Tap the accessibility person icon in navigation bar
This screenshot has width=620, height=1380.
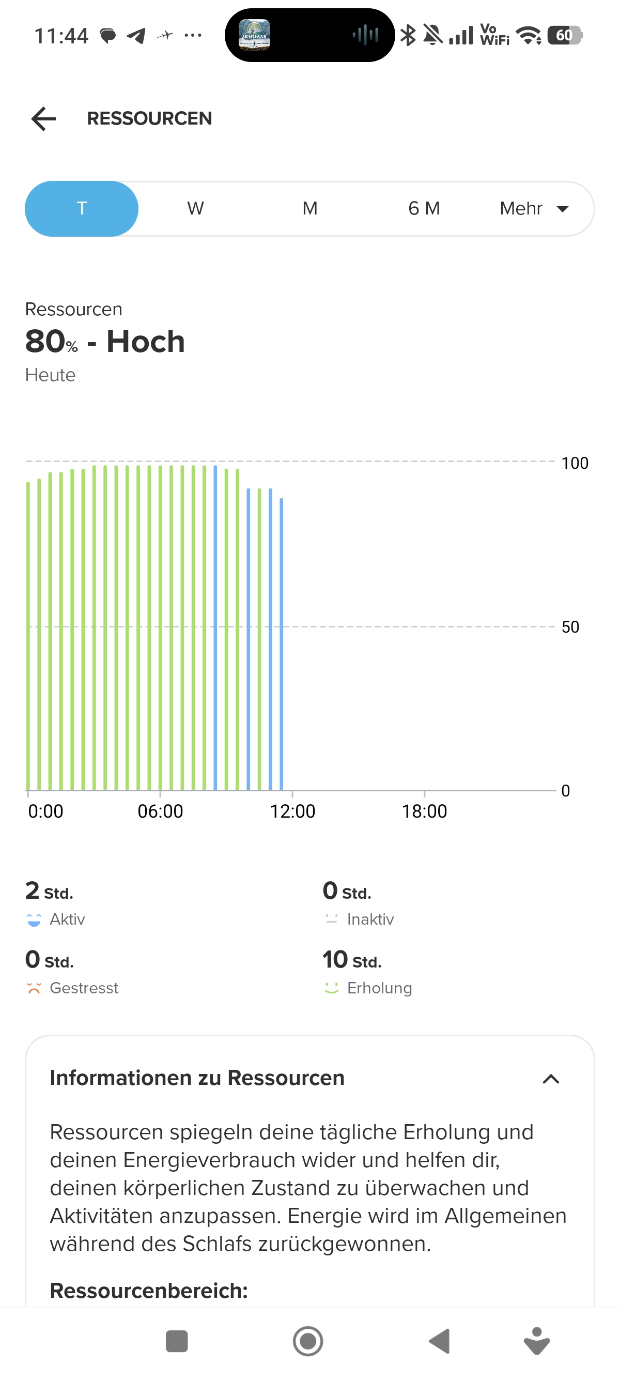pyautogui.click(x=536, y=1341)
